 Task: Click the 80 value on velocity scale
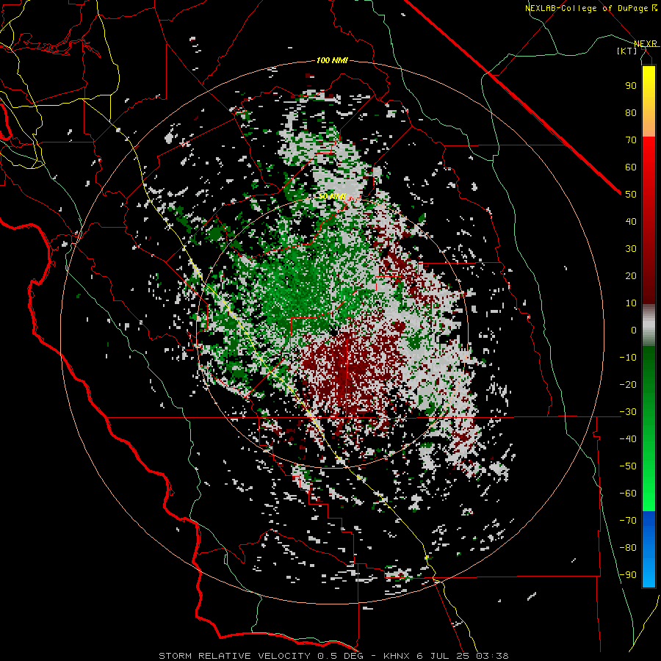[x=631, y=112]
